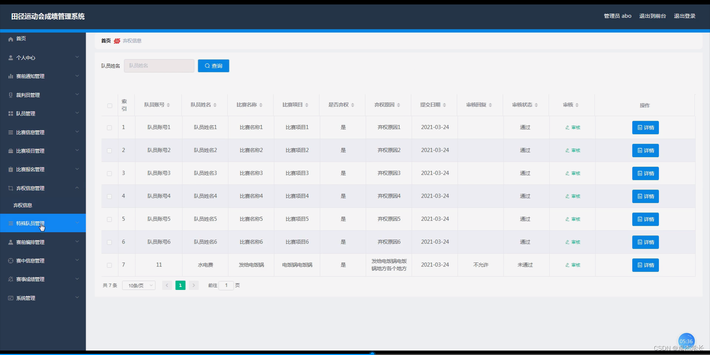The height and width of the screenshot is (355, 710).
Task: Click the icon beside 系统管理
Action: tap(11, 298)
